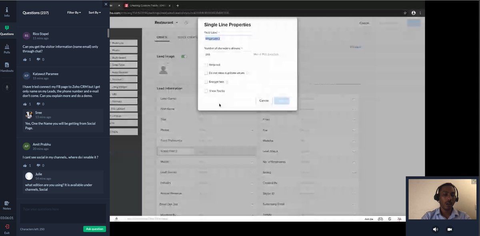Open the ellipsis menu for Website field
This screenshot has height=236, width=480.
point(354,141)
